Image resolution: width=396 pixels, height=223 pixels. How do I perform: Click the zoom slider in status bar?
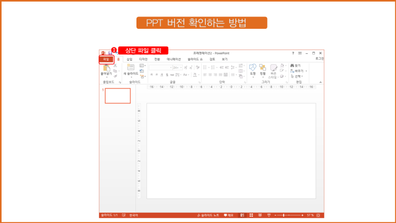[x=289, y=215]
